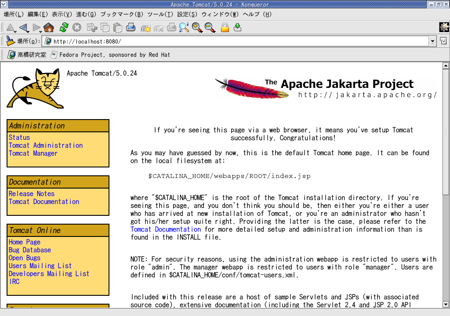Click the scrollbar down arrow
This screenshot has width=450, height=316.
446,304
